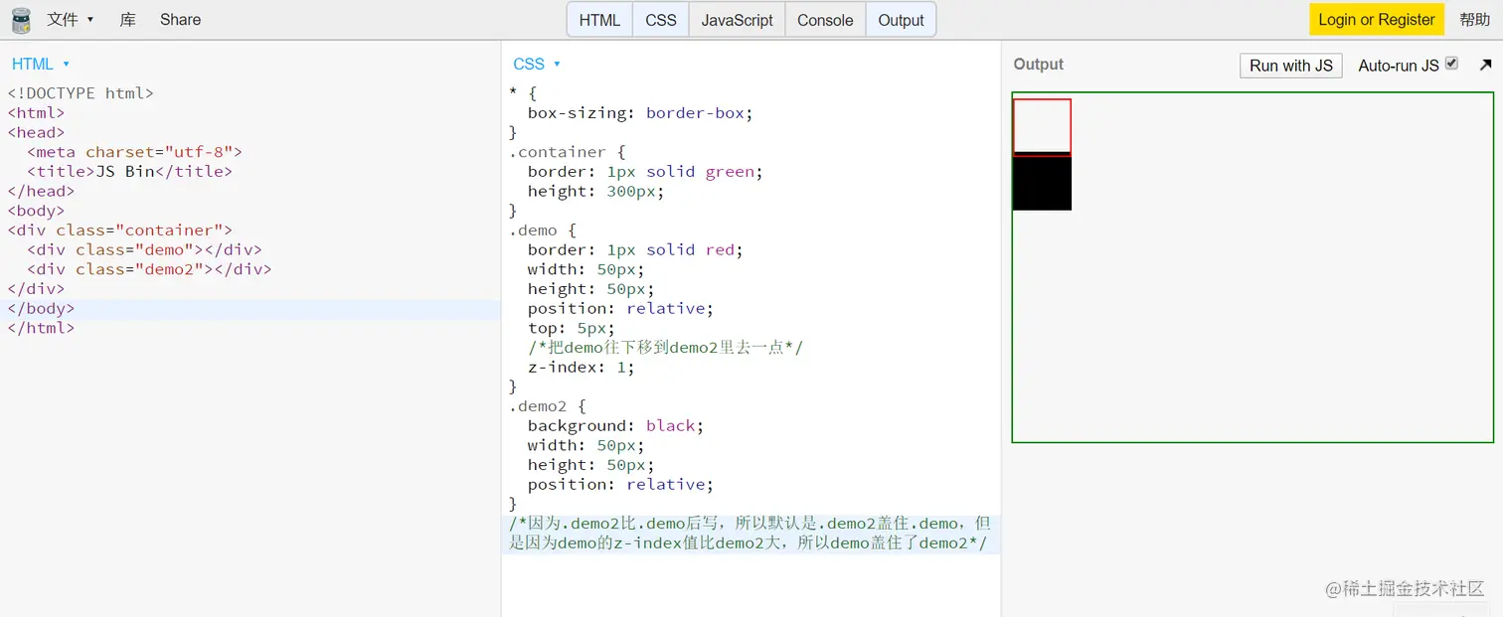This screenshot has height=617, width=1503.
Task: Click the z-index: 1 line
Action: (x=582, y=368)
